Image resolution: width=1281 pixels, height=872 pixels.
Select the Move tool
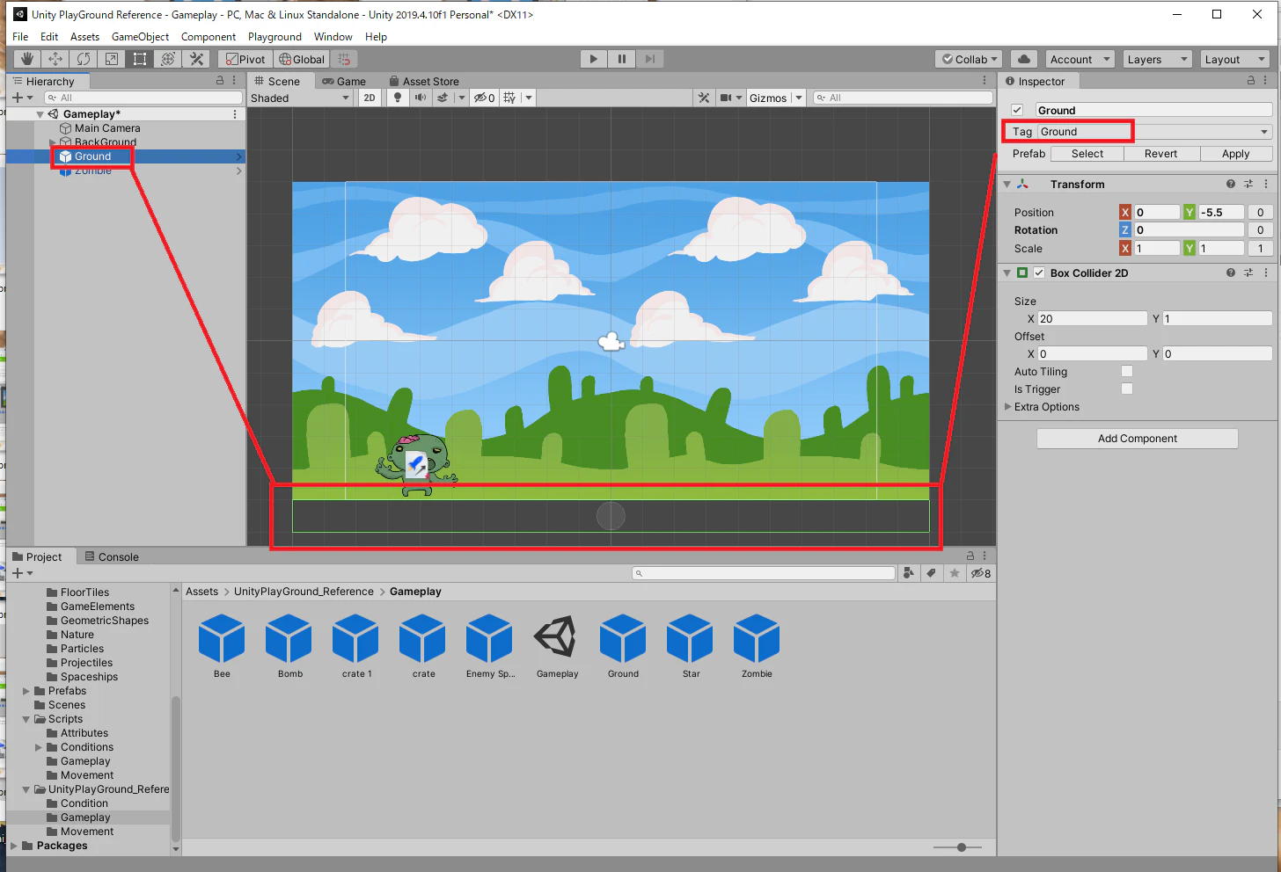55,59
